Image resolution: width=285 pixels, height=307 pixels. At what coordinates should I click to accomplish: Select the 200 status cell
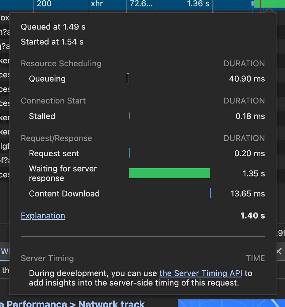pos(44,4)
